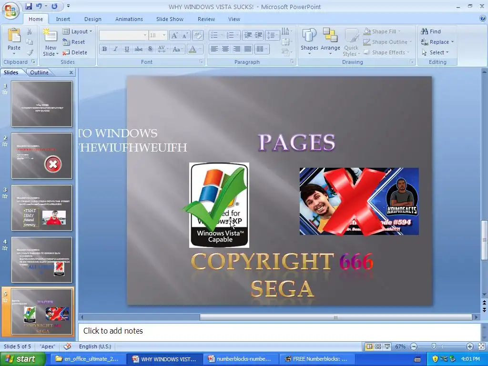Click the Delete slide button
Image resolution: width=488 pixels, height=366 pixels.
click(75, 52)
